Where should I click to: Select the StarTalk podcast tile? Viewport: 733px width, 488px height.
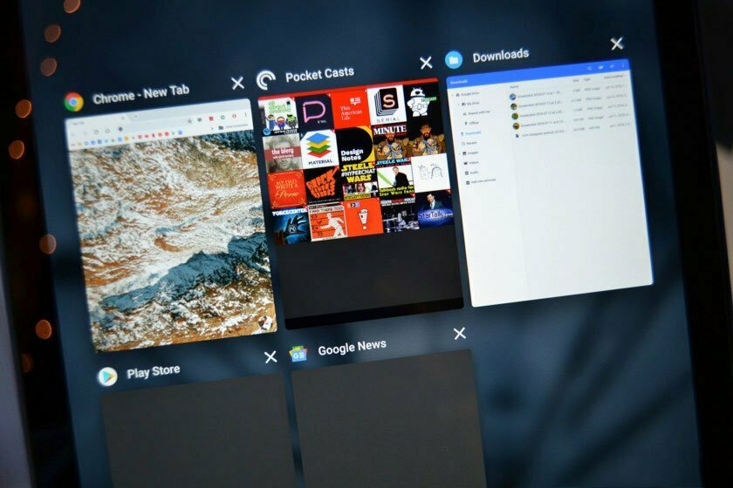(434, 209)
